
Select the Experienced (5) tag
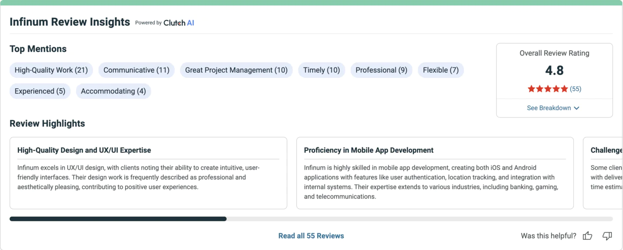click(40, 91)
